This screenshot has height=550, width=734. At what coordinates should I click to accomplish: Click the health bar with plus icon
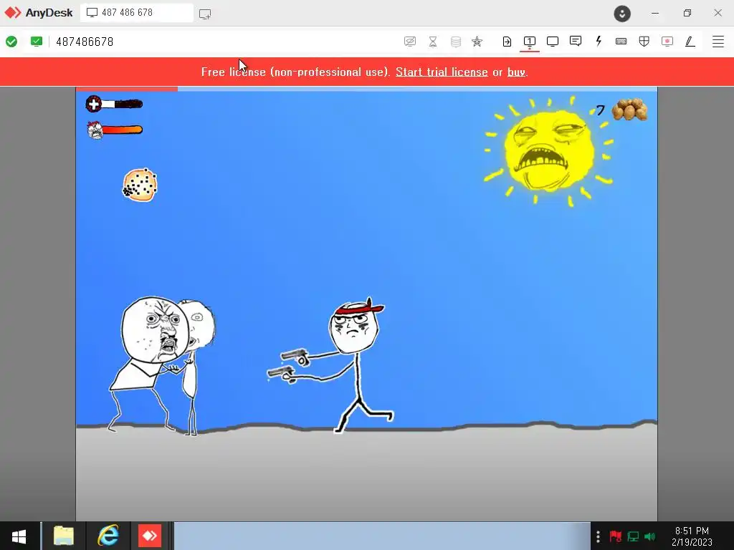coord(114,104)
